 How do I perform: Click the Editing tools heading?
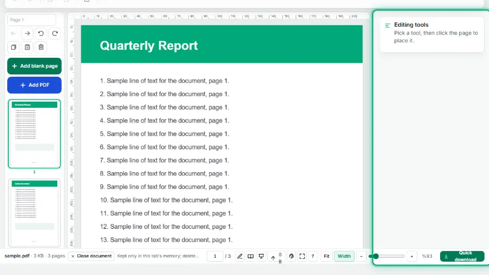click(x=411, y=24)
